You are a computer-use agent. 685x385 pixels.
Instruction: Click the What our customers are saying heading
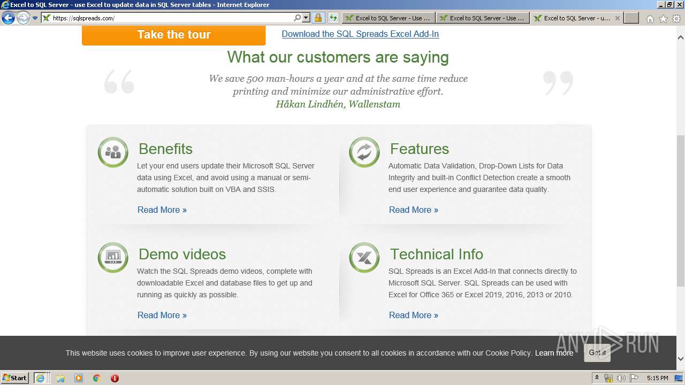click(338, 57)
